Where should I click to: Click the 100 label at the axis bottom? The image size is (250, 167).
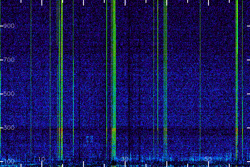9,161
